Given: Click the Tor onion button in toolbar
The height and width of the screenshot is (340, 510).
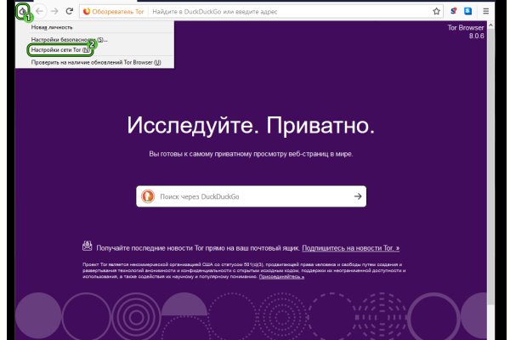Looking at the screenshot, I should tap(23, 12).
